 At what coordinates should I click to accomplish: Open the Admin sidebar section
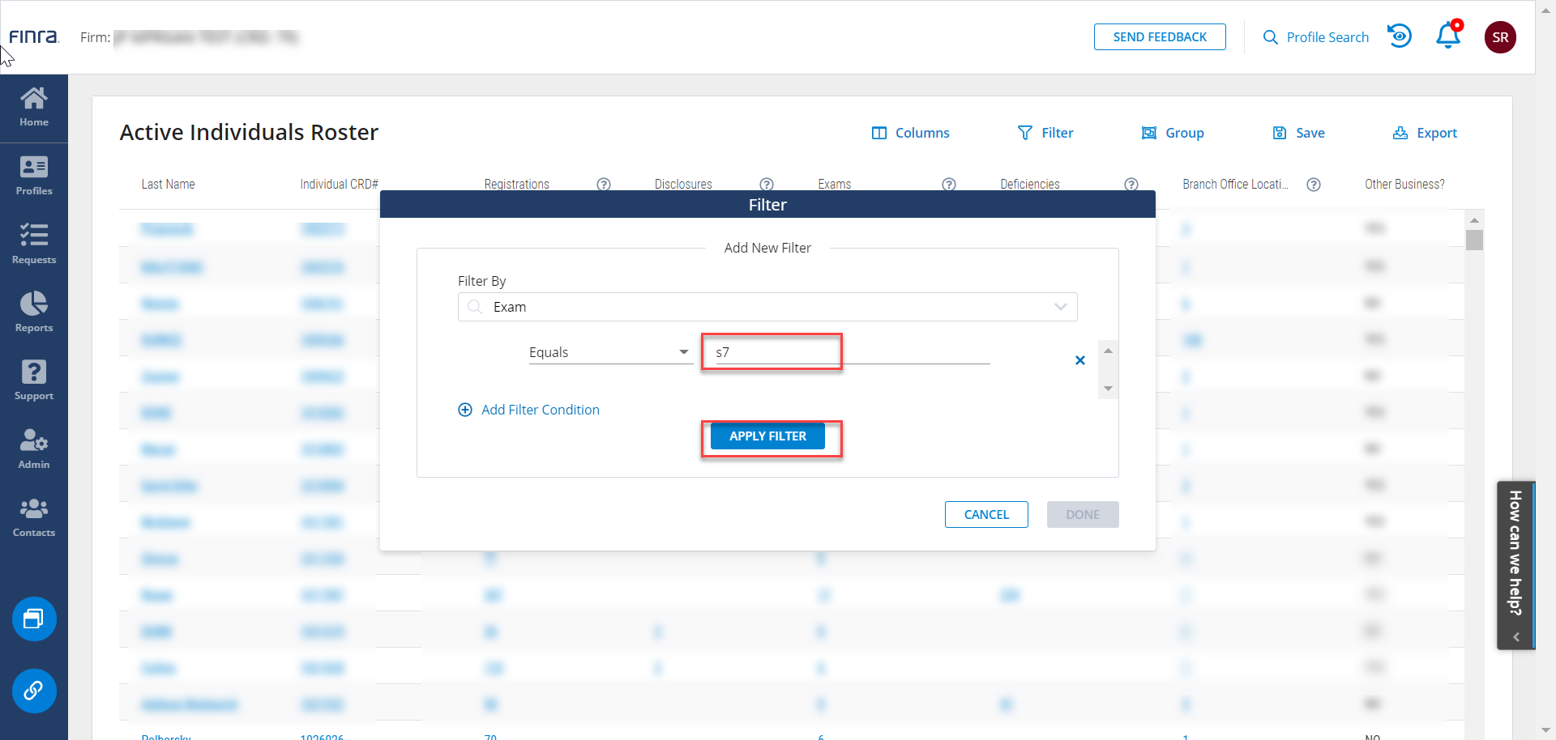34,449
